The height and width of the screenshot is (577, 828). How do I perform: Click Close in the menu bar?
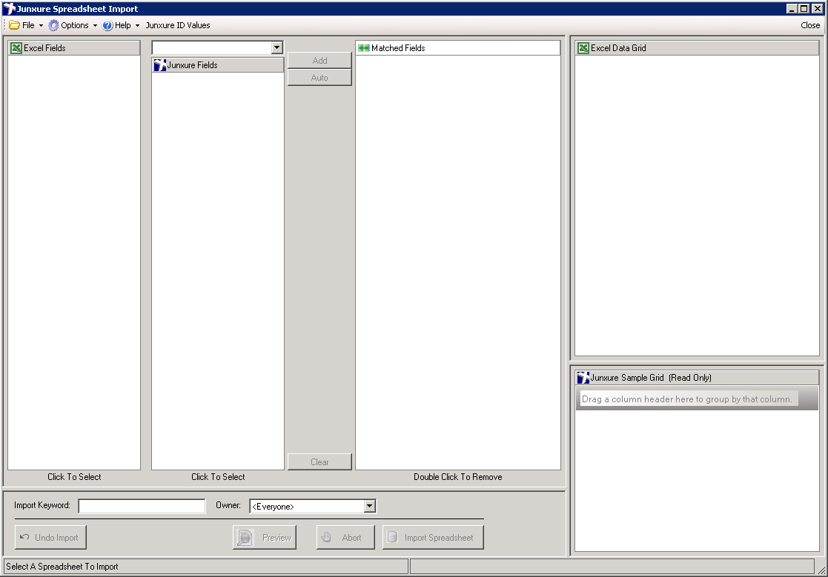click(810, 25)
